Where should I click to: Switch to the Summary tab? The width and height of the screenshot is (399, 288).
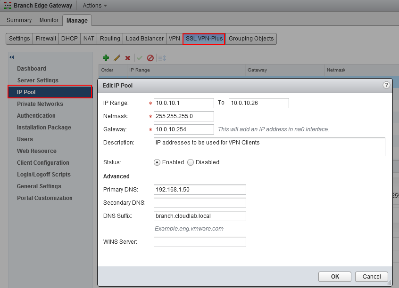(x=19, y=20)
